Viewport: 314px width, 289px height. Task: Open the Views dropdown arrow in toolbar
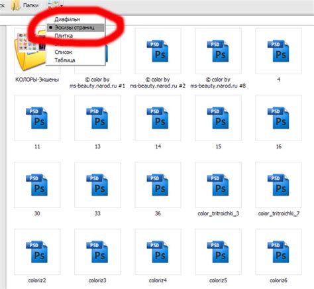[x=62, y=5]
